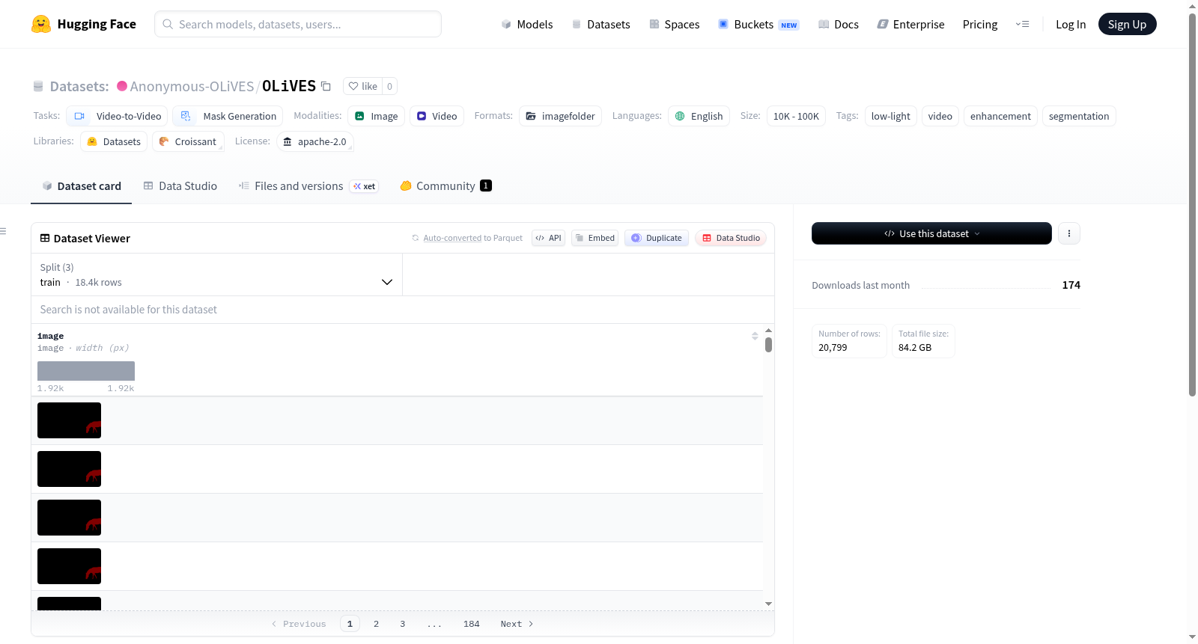Viewport: 1198px width, 644px height.
Task: Click the Datasets library tag
Action: pyautogui.click(x=114, y=141)
